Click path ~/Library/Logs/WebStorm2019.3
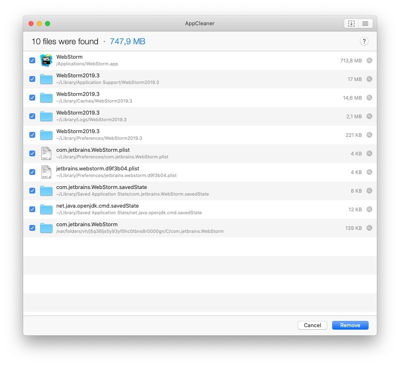This screenshot has width=400, height=366. coord(91,120)
